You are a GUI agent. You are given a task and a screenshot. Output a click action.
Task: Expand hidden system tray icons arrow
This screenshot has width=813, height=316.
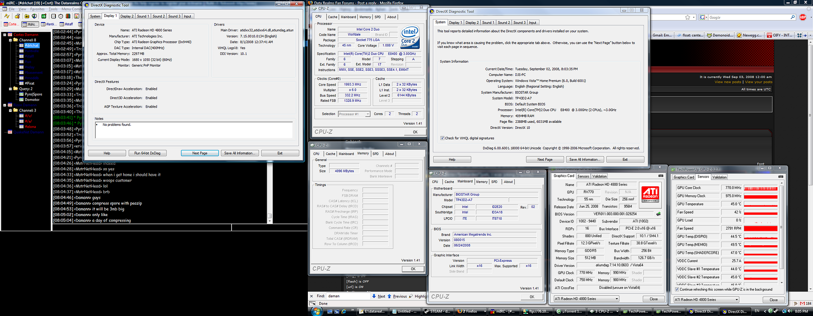[765, 311]
